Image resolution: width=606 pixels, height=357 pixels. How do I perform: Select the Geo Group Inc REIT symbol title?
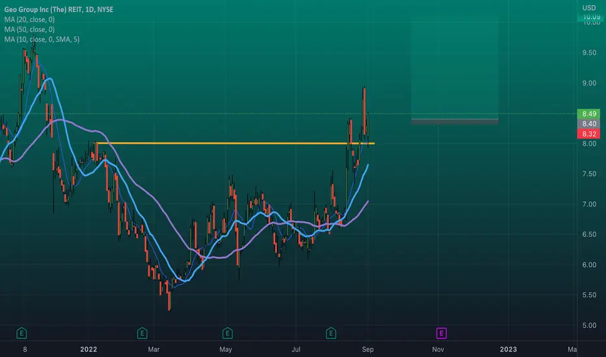[x=59, y=9]
